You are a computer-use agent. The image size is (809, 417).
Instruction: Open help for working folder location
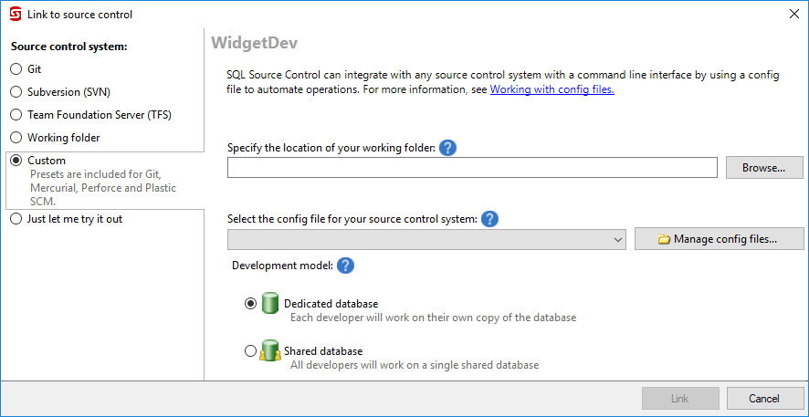pos(447,147)
